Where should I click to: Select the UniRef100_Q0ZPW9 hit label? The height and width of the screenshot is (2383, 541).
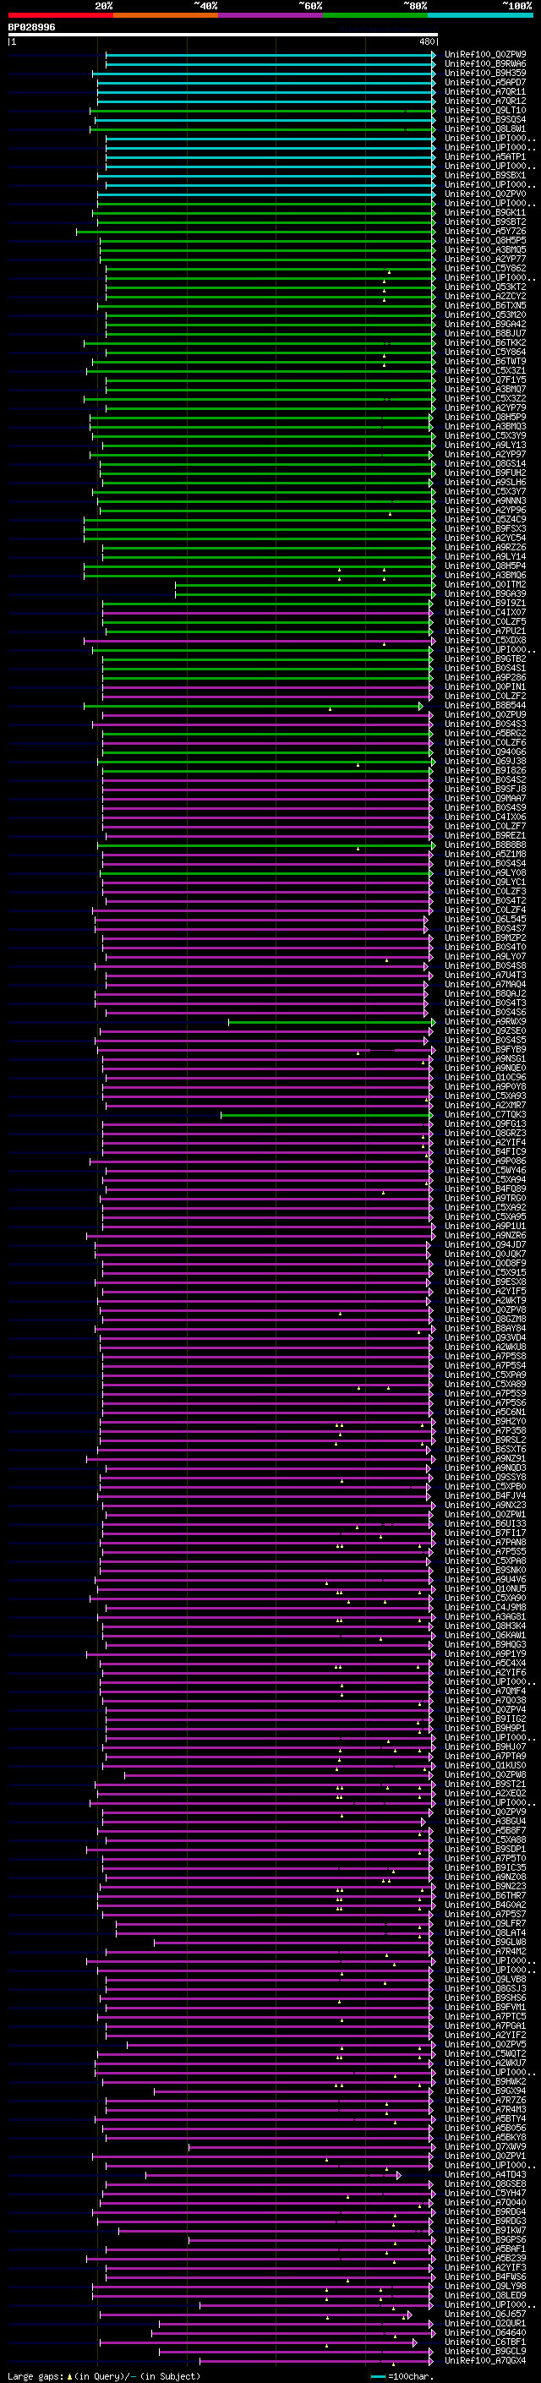tap(485, 55)
